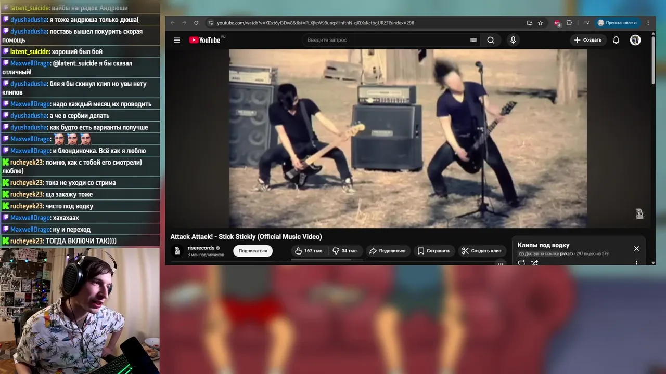Click chat message чисто под водку
The image size is (666, 374).
click(69, 206)
